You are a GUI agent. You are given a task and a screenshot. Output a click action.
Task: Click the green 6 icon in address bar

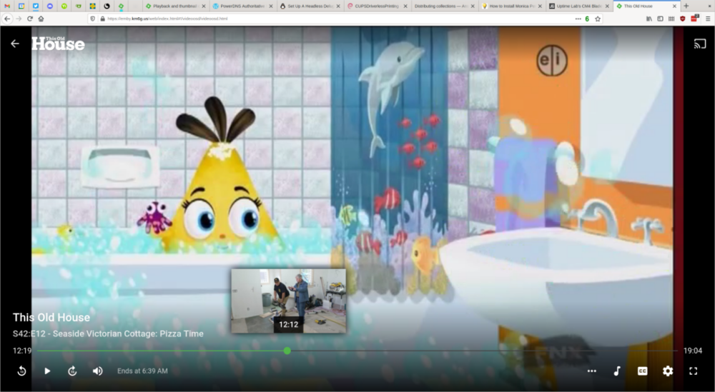click(587, 19)
